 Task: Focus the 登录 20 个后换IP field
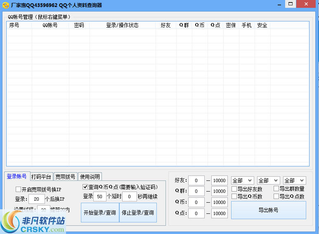pyautogui.click(x=37, y=199)
